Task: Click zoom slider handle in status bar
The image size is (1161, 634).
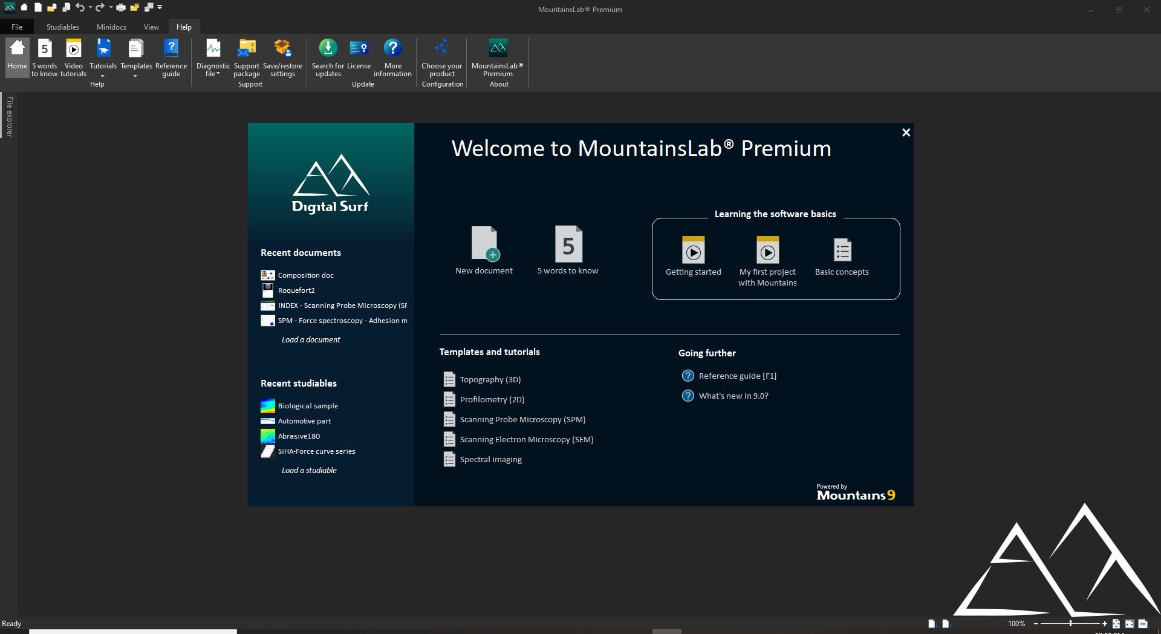Action: [1070, 623]
